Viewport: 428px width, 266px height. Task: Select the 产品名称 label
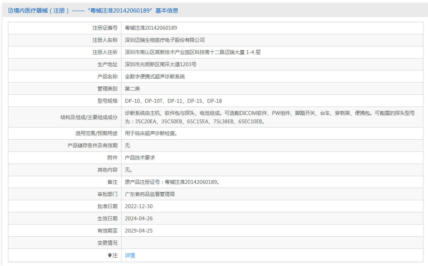(x=107, y=76)
